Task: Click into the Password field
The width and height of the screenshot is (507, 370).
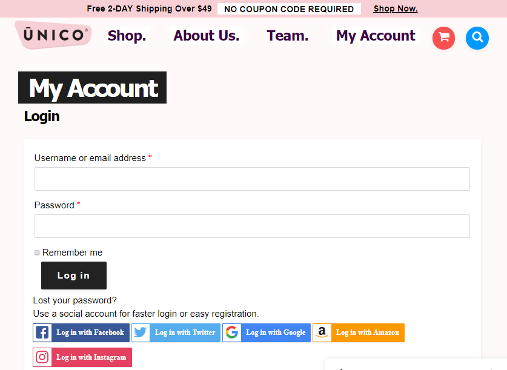Action: click(252, 226)
